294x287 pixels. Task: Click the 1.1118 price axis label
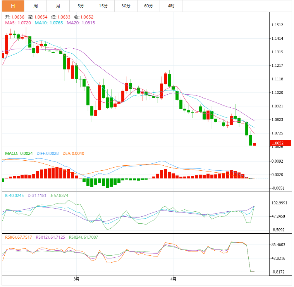[277, 79]
